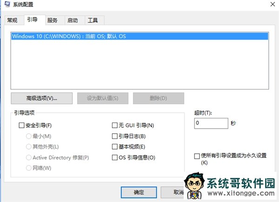The image size is (279, 202).
Task: Select the Active Directory 修复(P) radio option
Action: (x=29, y=157)
